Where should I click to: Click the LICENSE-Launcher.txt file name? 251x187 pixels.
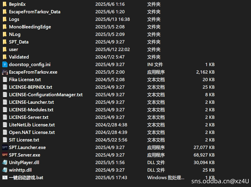click(x=32, y=102)
